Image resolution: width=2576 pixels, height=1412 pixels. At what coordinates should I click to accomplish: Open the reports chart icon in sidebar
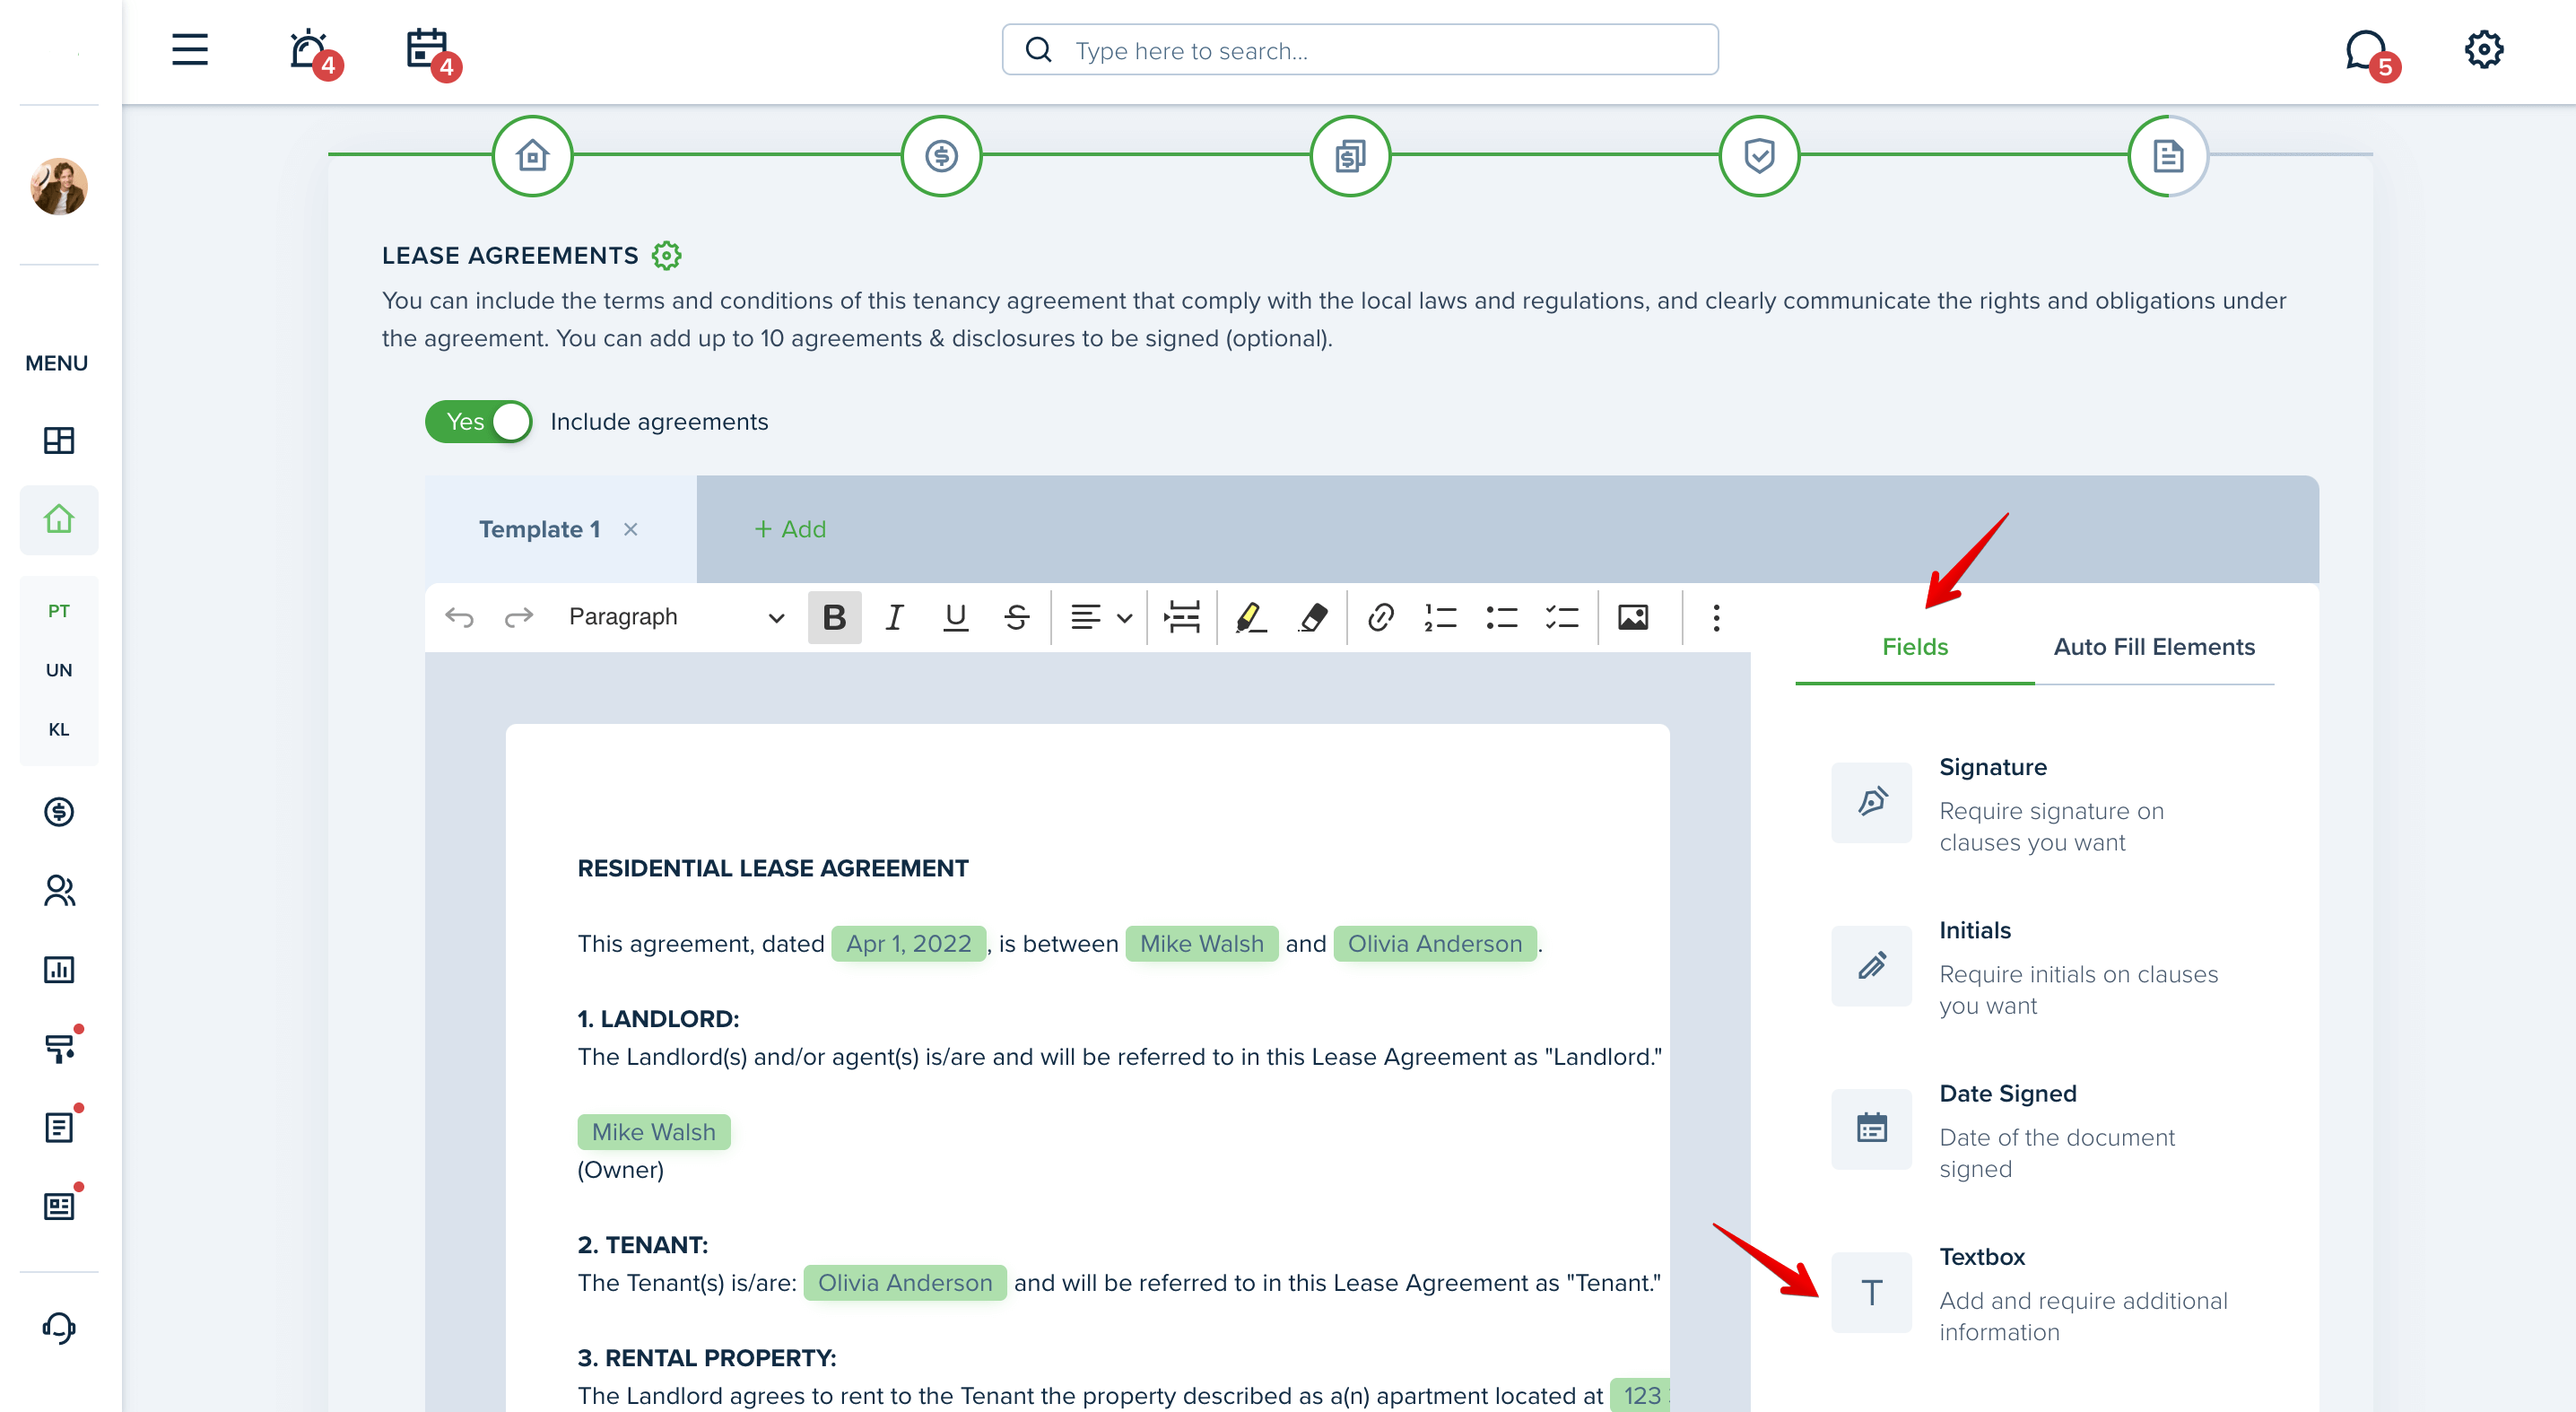[59, 970]
